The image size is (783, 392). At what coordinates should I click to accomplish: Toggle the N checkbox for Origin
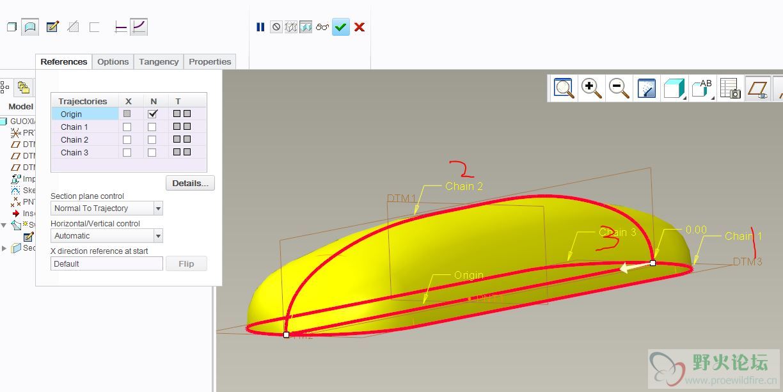[x=152, y=114]
